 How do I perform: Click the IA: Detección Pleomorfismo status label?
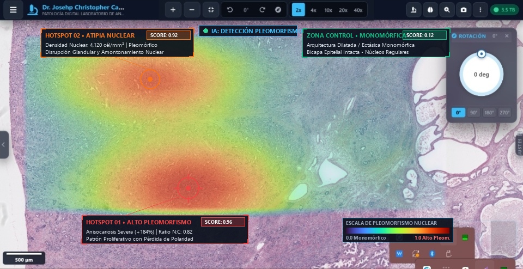254,31
